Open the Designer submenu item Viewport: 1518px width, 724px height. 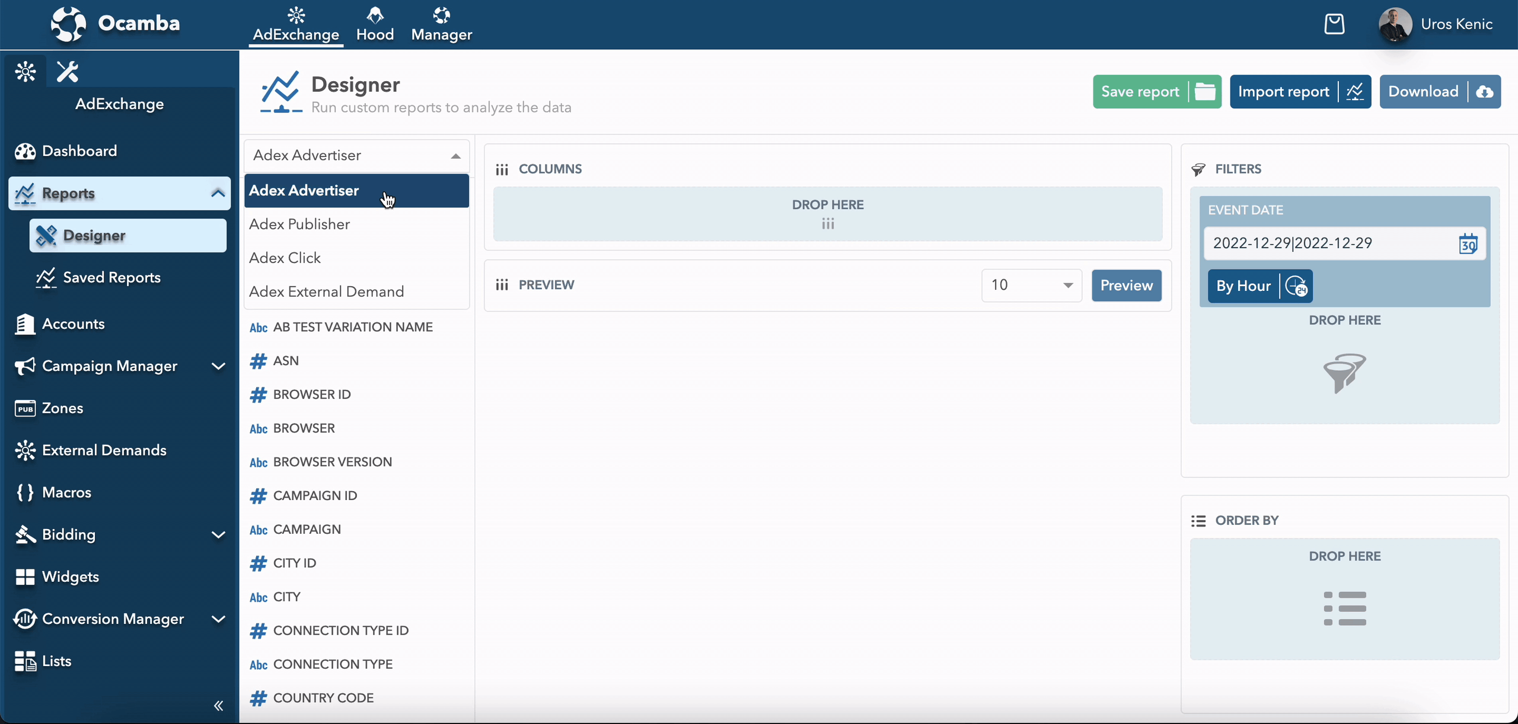[128, 236]
